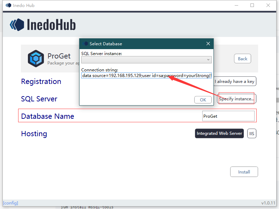Open the [config] link

pyautogui.click(x=10, y=203)
